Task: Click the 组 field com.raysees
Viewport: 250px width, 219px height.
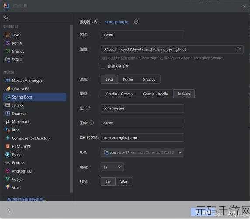Action: coord(142,109)
